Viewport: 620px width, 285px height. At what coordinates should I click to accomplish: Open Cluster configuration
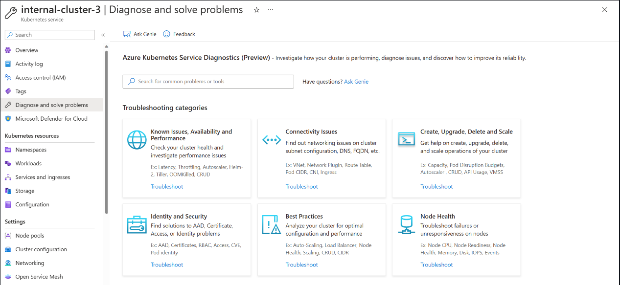point(41,249)
